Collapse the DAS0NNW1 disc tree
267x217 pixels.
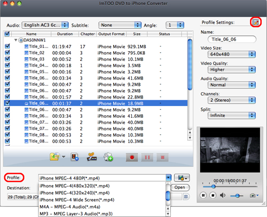click(15, 40)
